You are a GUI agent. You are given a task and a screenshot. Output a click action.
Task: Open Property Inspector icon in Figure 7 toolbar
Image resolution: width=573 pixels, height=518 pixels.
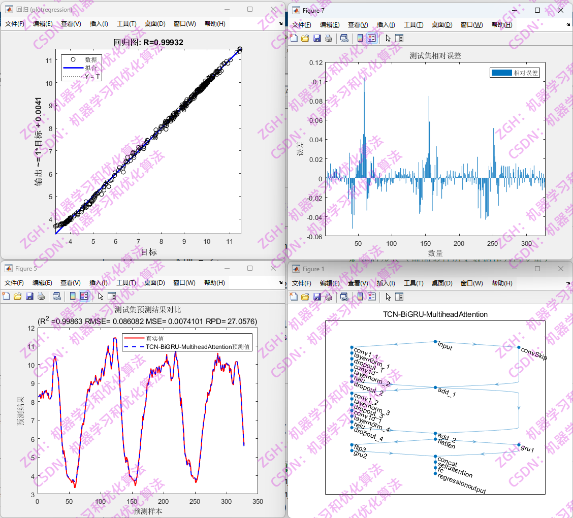(x=399, y=39)
